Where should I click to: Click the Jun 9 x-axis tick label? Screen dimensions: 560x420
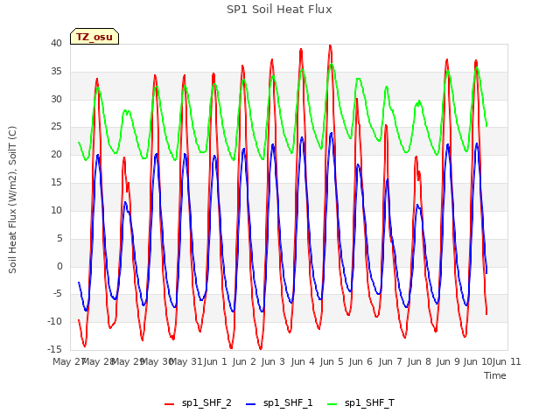448,361
